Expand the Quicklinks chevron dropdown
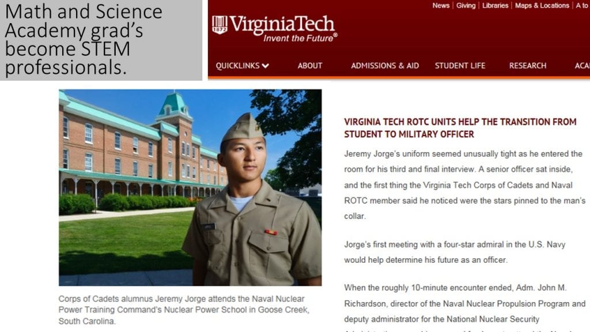Image resolution: width=590 pixels, height=332 pixels. coord(265,66)
